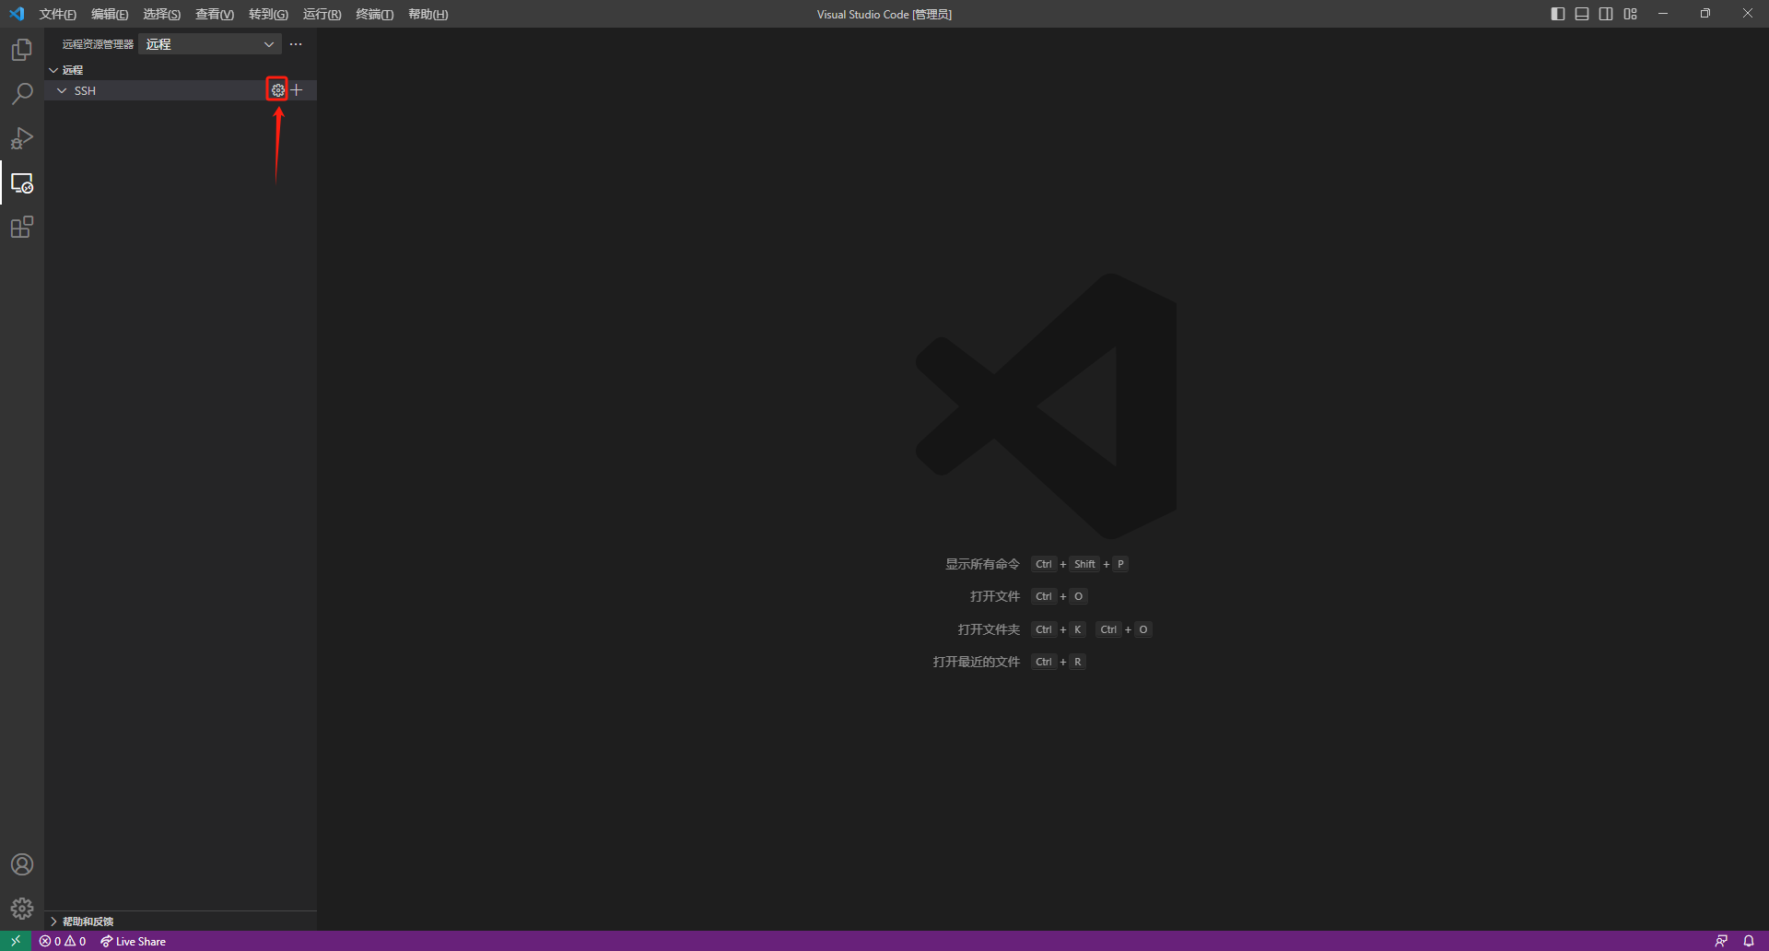The width and height of the screenshot is (1769, 951).
Task: Open Accounts menu in activity bar
Action: 22,864
